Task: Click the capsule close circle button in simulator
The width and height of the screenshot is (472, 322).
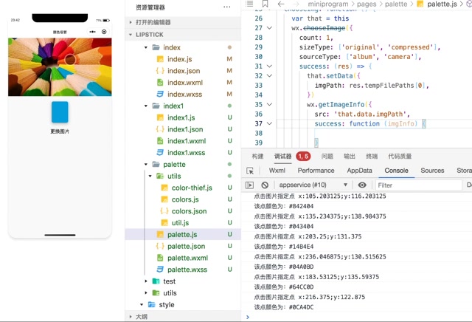Action: [x=104, y=32]
